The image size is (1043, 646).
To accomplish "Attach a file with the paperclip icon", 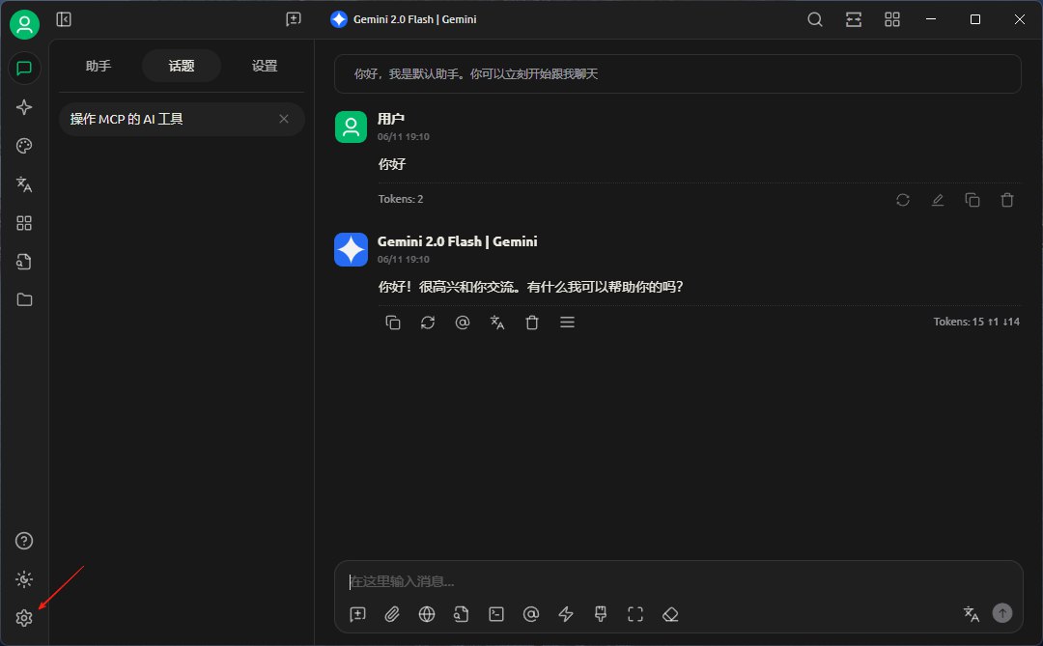I will coord(392,614).
